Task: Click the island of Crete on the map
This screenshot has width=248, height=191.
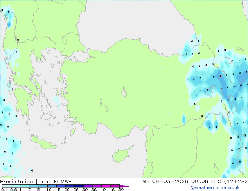Action: tap(43, 142)
